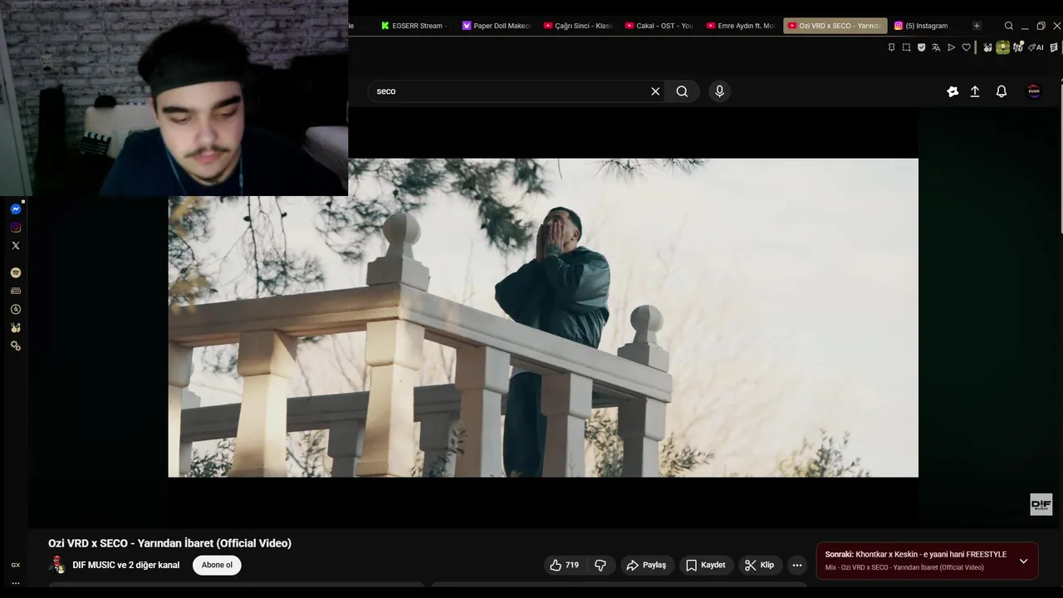Open DIF MUSIC ve 2 diğer kanal link

coord(126,565)
